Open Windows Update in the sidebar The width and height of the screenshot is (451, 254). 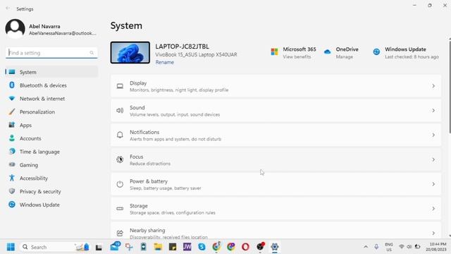tap(51, 205)
